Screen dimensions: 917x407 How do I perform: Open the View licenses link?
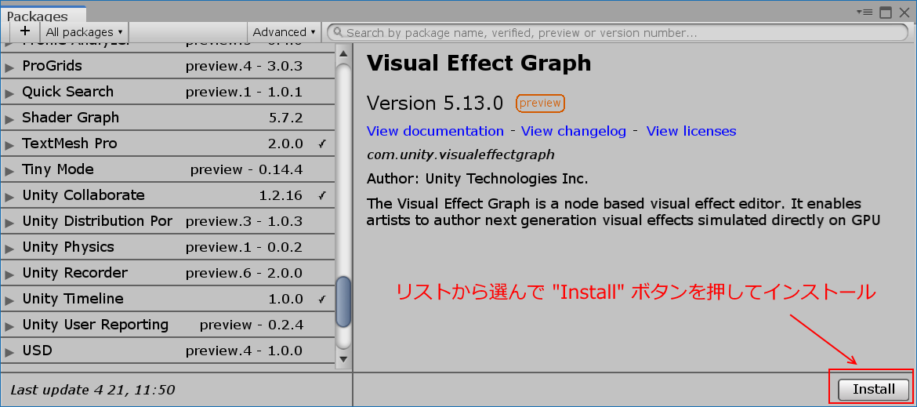[x=691, y=131]
